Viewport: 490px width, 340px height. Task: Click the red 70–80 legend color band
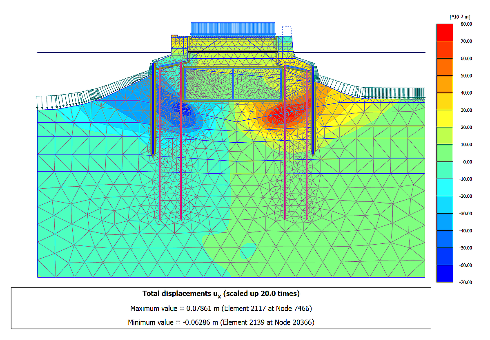445,32
